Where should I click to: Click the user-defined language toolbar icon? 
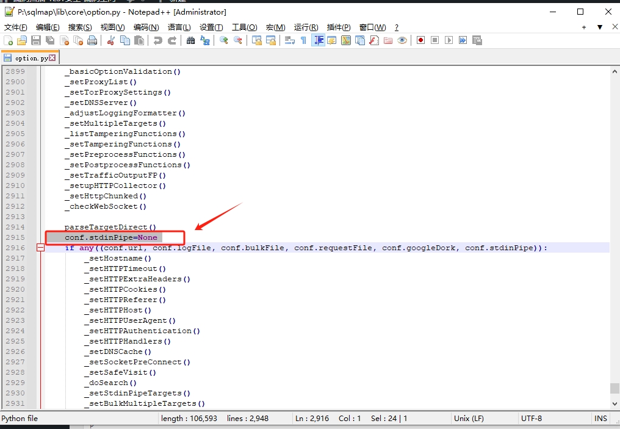pyautogui.click(x=332, y=40)
